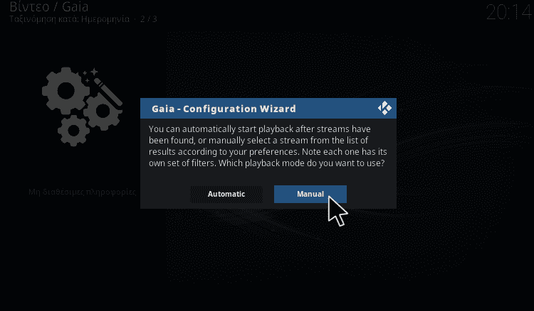The image size is (534, 311).
Task: Click the 20:14 clock display
Action: coord(508,12)
